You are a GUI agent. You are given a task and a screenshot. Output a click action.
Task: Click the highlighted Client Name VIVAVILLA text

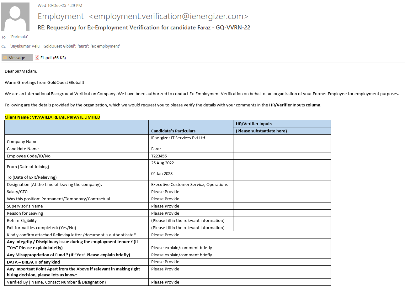pyautogui.click(x=52, y=117)
